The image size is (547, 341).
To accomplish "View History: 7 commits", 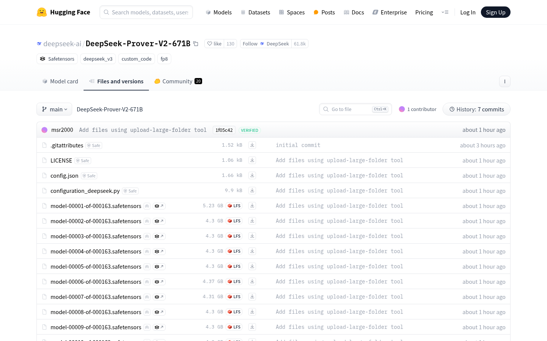I will (476, 109).
